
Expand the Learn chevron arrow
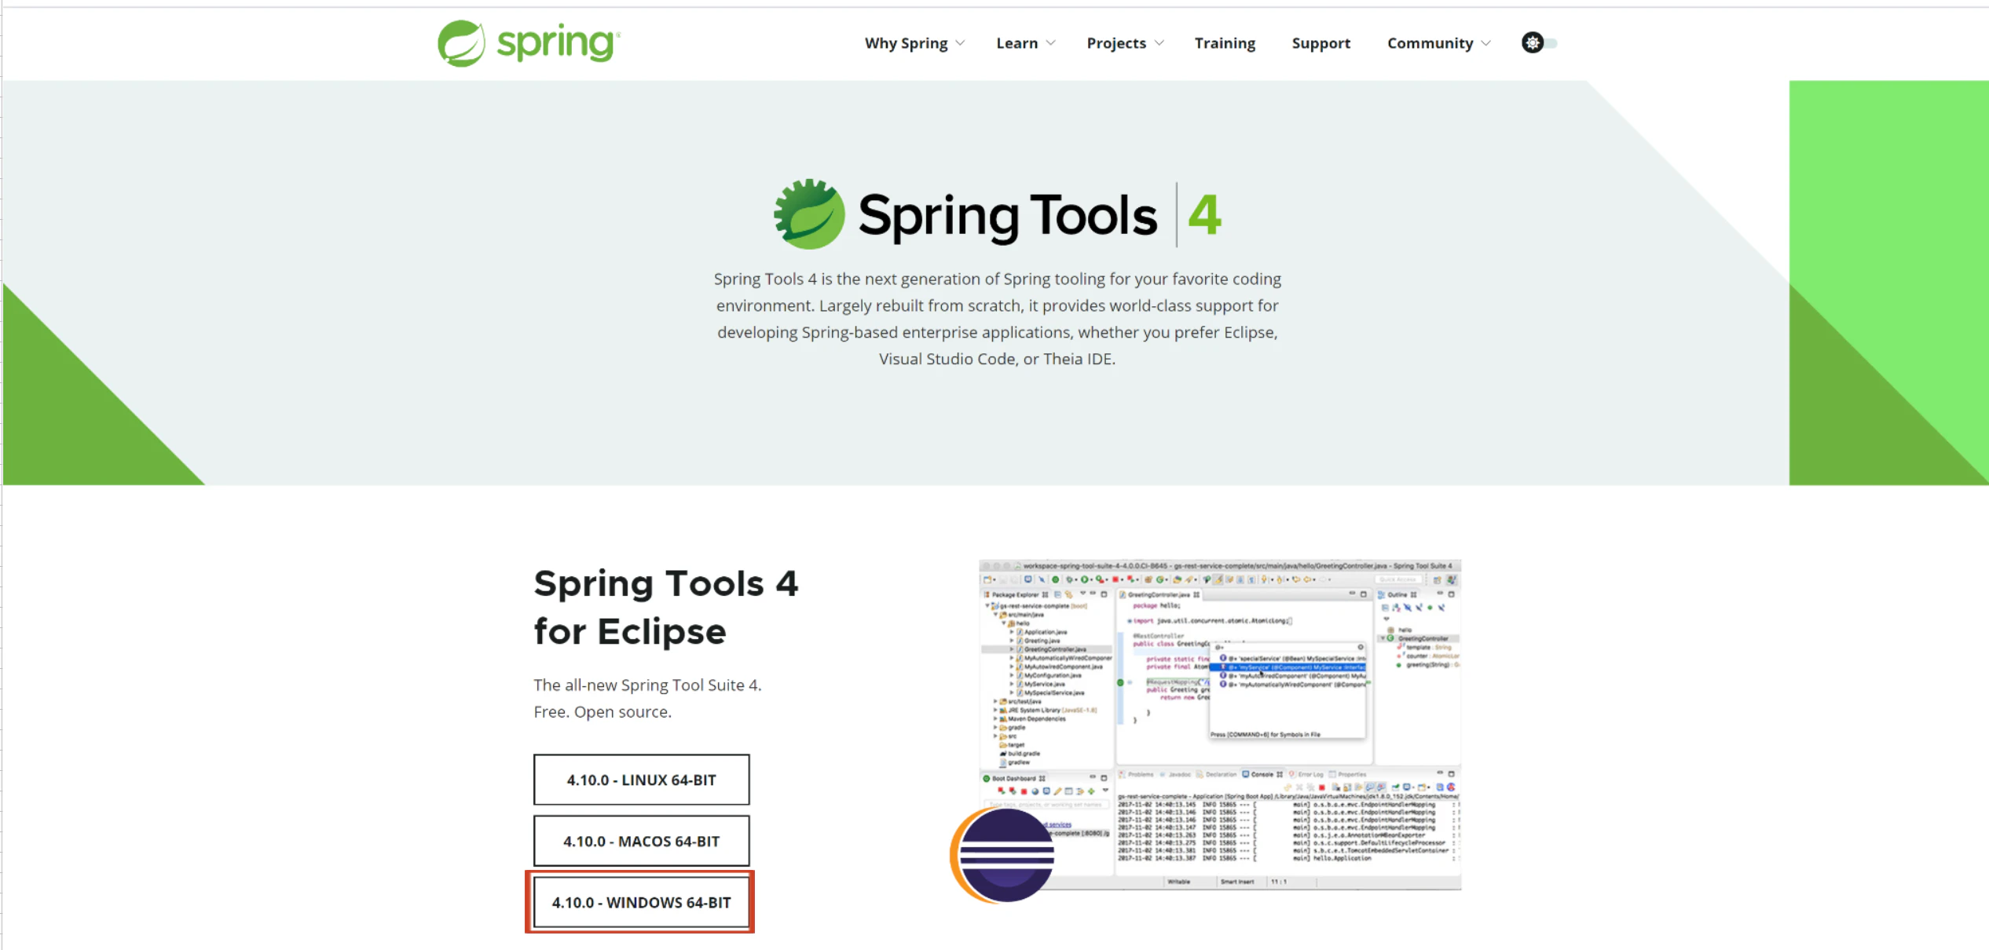pyautogui.click(x=1051, y=43)
